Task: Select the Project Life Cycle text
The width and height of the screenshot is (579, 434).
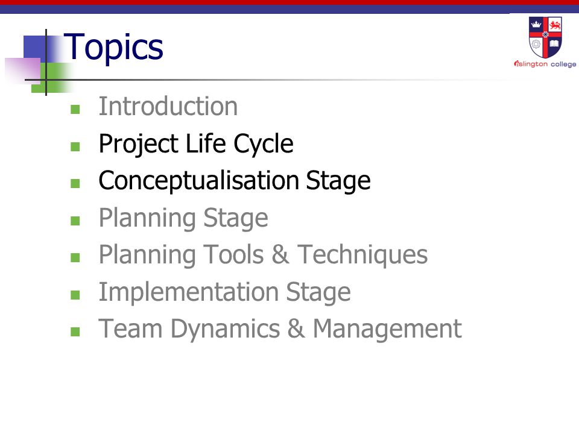Action: coord(196,144)
